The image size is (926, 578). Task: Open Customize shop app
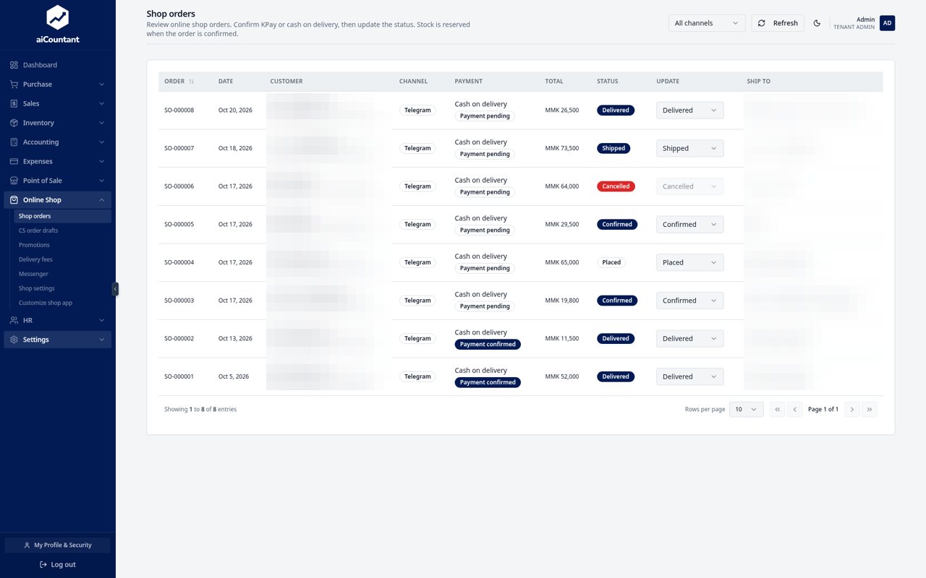(x=62, y=303)
